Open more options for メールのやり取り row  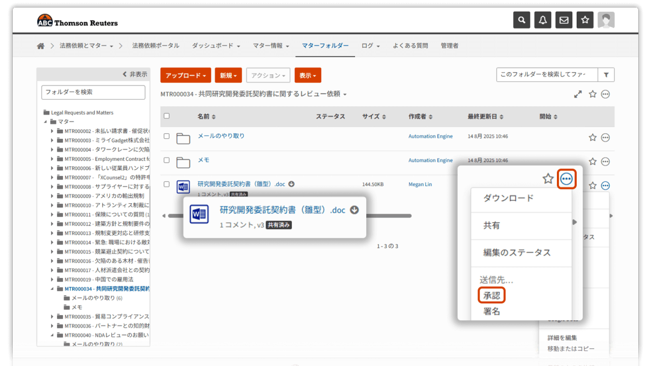(x=605, y=137)
